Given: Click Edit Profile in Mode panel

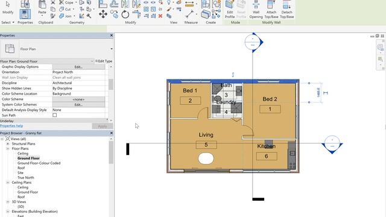Looking at the screenshot, I should 230,10.
